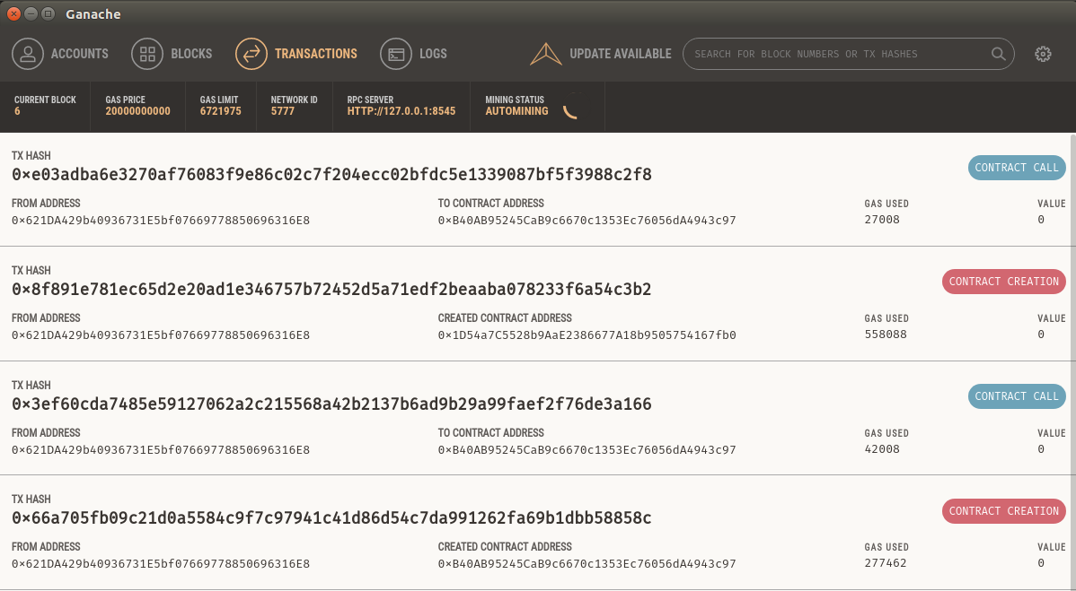Image resolution: width=1076 pixels, height=591 pixels.
Task: Click the Accounts person icon
Action: click(28, 54)
